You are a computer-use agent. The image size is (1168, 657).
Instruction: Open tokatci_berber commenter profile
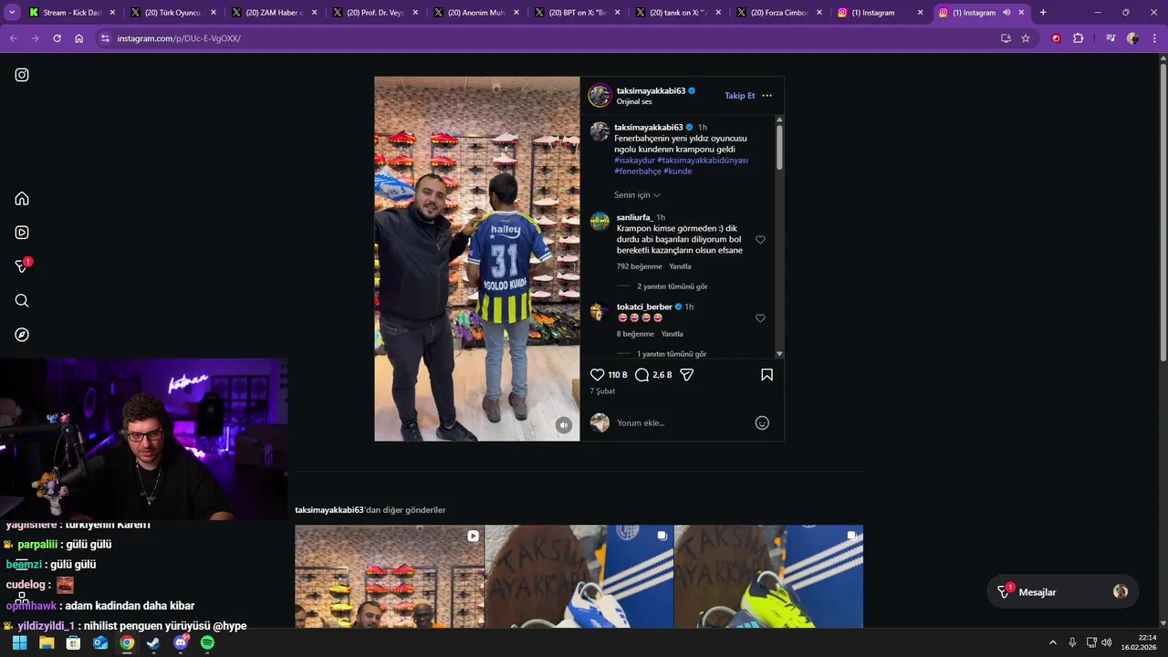644,307
